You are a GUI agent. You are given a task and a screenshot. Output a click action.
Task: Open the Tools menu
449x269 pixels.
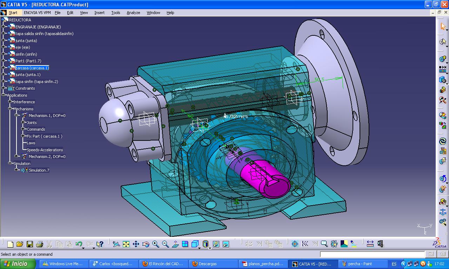pyautogui.click(x=116, y=13)
